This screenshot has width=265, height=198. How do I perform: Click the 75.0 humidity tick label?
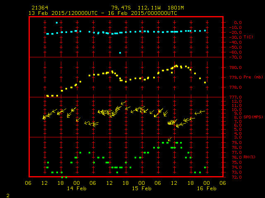(236, 163)
